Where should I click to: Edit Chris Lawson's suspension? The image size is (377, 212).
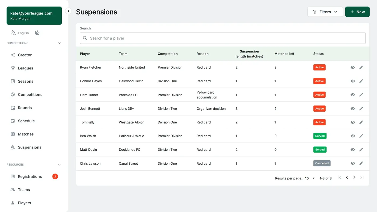point(361,163)
